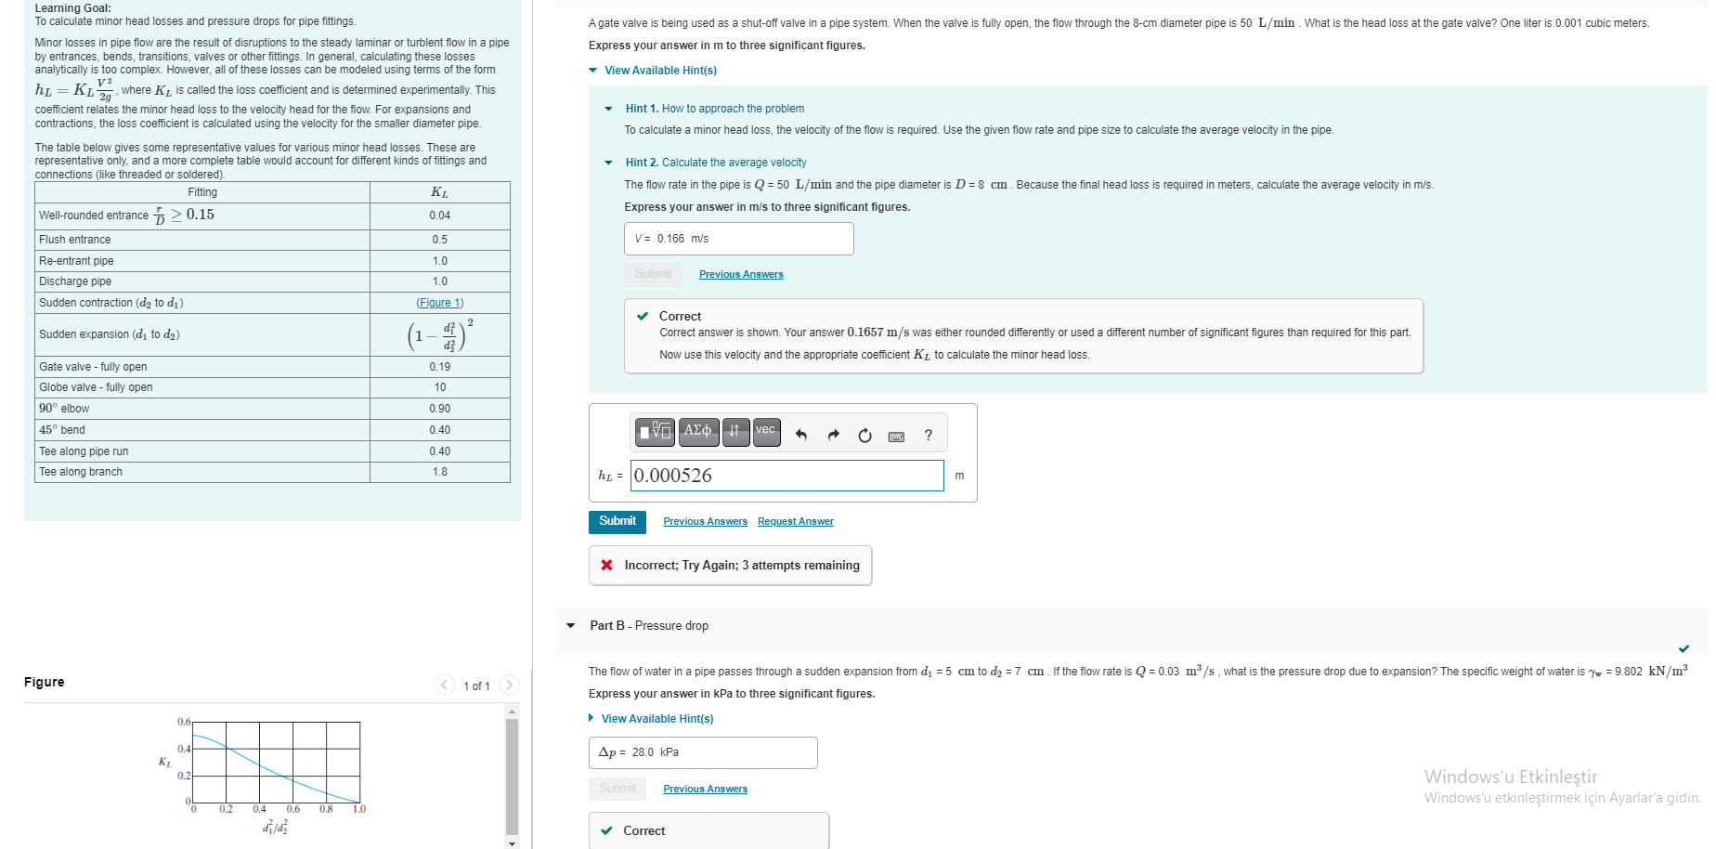1716x849 pixels.
Task: Open the Figure 1 link in table
Action: click(x=440, y=303)
